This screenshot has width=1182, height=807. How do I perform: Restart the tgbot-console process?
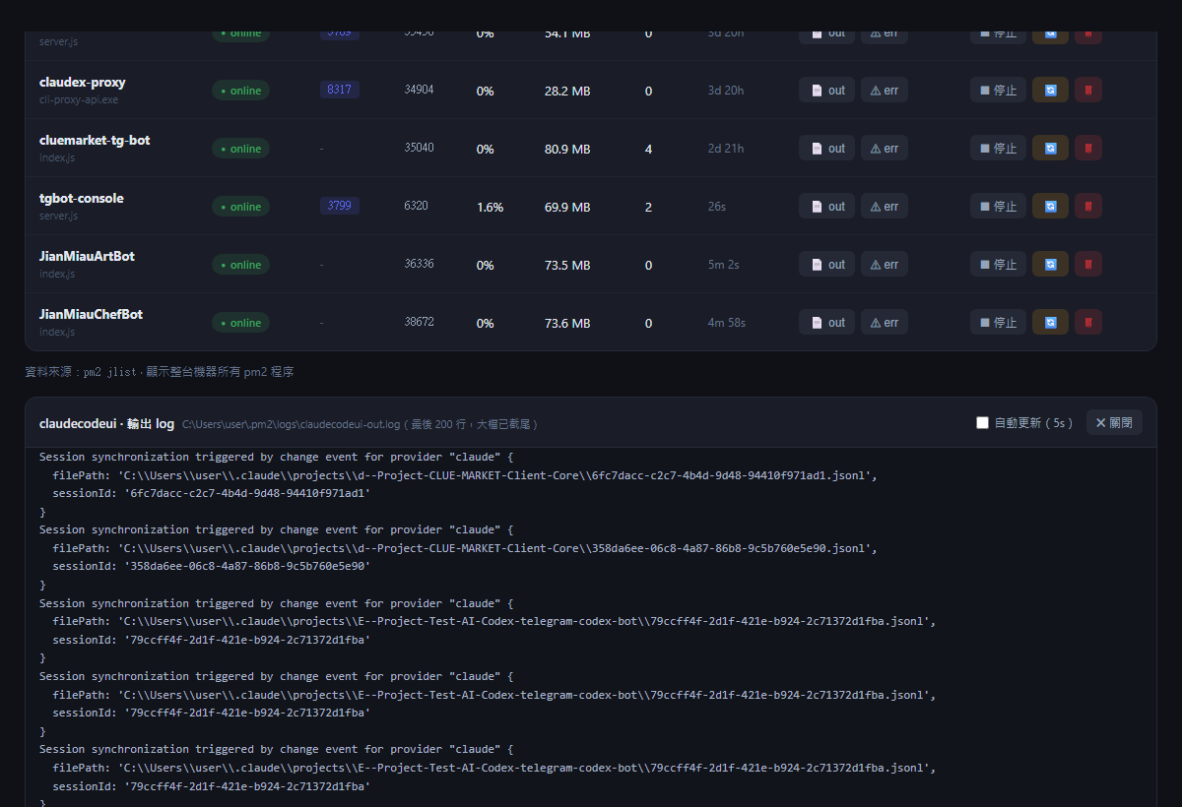point(1050,207)
